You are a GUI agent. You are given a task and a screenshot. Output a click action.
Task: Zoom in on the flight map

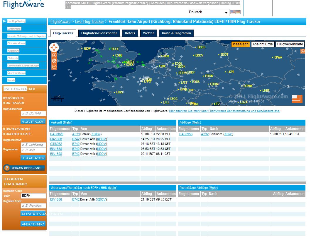pyautogui.click(x=54, y=55)
